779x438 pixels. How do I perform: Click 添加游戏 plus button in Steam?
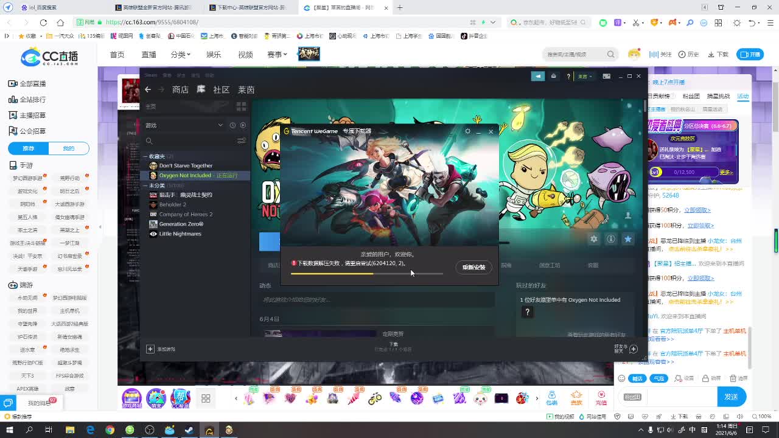[x=150, y=349]
